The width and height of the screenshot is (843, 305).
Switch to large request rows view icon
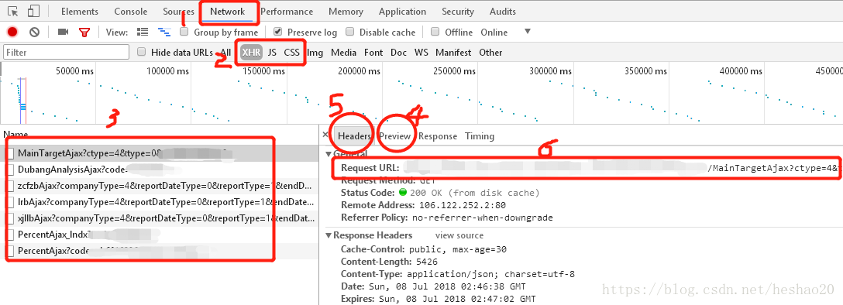pos(143,33)
